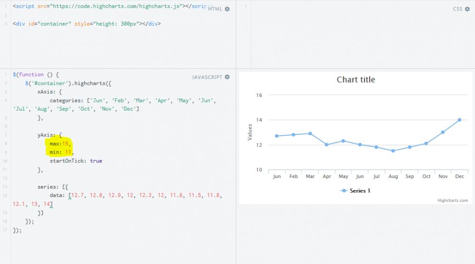The width and height of the screenshot is (475, 264).
Task: Click the data: [12.7, 12.8 code line
Action: pos(117,200)
